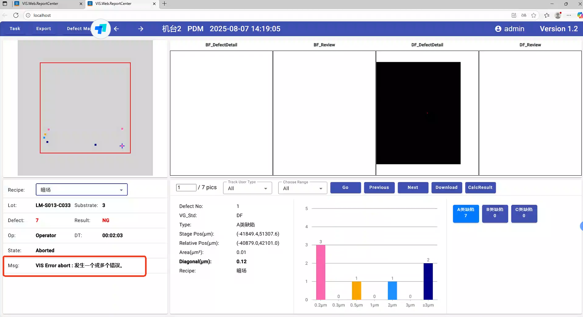Click the Download button

[x=446, y=188]
